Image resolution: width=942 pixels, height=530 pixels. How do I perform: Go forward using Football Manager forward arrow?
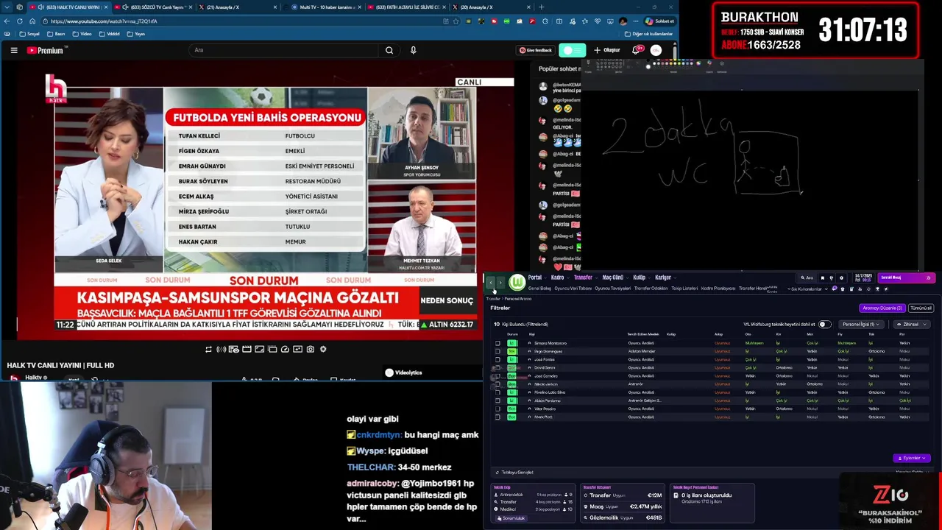tap(500, 283)
